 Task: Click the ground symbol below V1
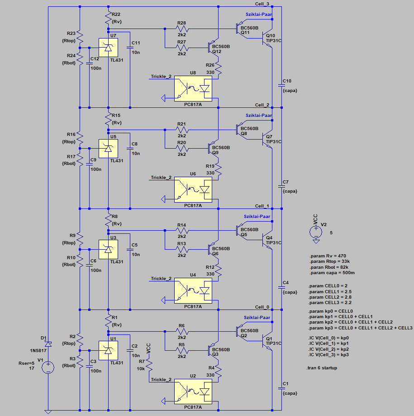pyautogui.click(x=48, y=412)
